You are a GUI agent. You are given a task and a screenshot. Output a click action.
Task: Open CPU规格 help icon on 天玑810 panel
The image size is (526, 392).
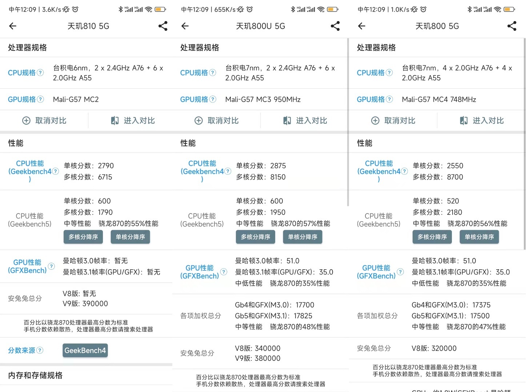[40, 73]
